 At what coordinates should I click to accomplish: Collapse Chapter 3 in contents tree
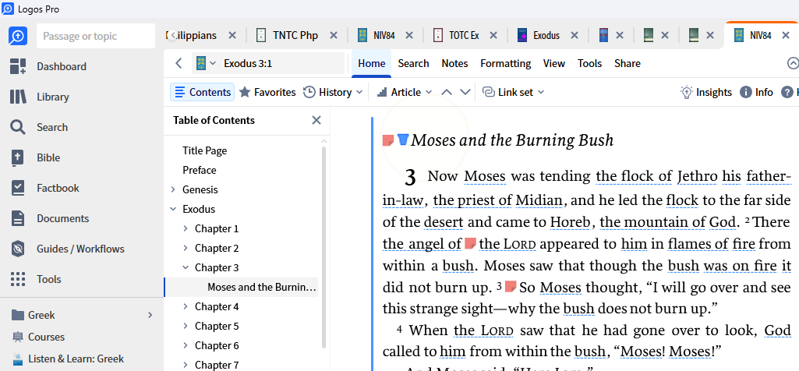[x=186, y=267]
